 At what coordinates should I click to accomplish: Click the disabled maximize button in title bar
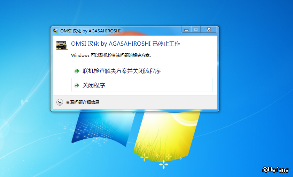pos(196,29)
